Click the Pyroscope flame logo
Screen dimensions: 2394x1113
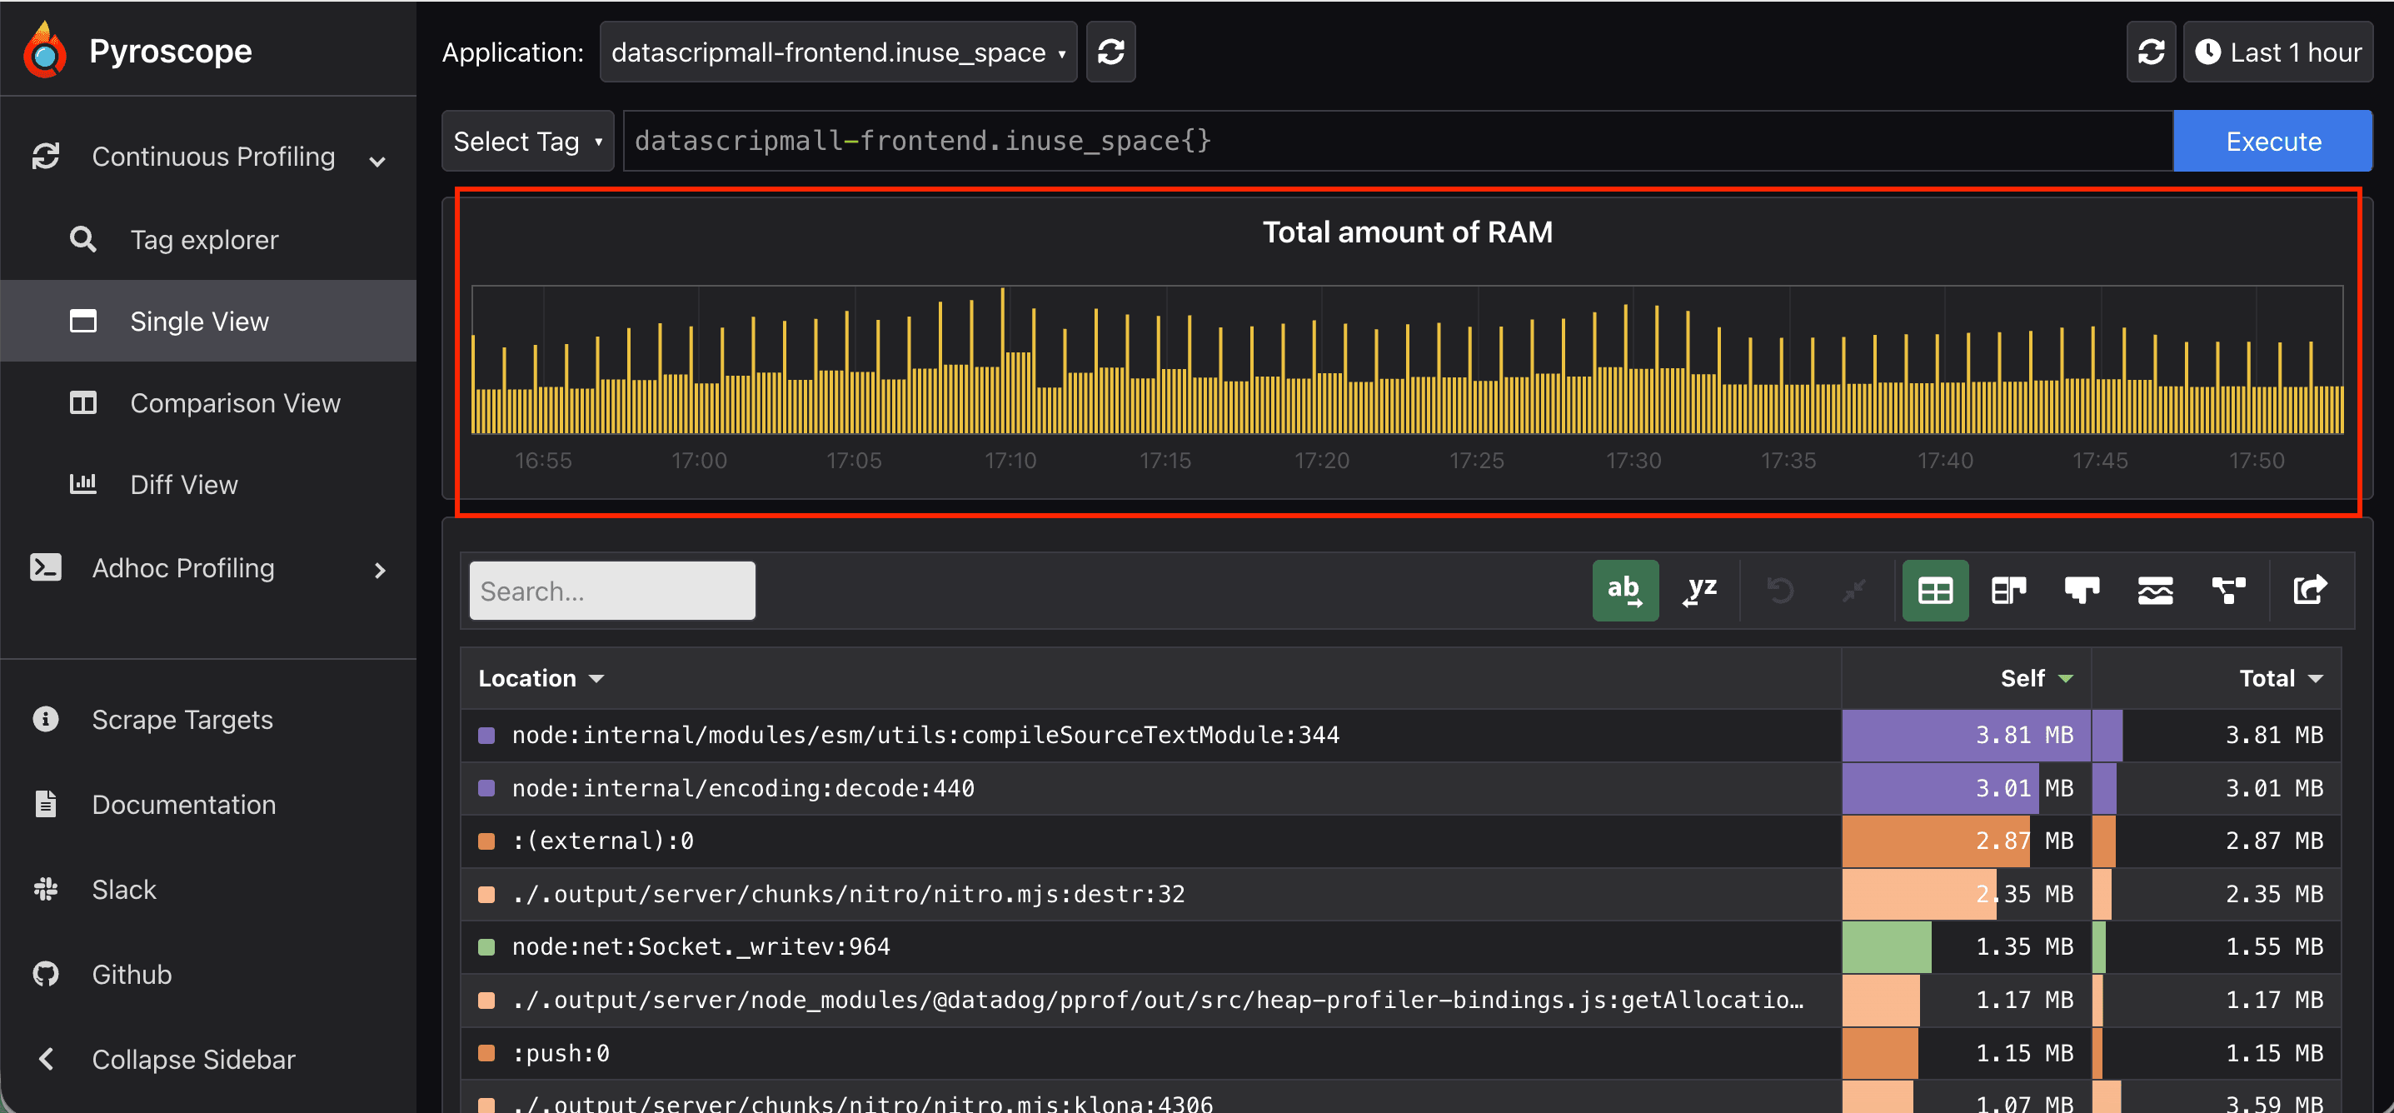pos(43,49)
